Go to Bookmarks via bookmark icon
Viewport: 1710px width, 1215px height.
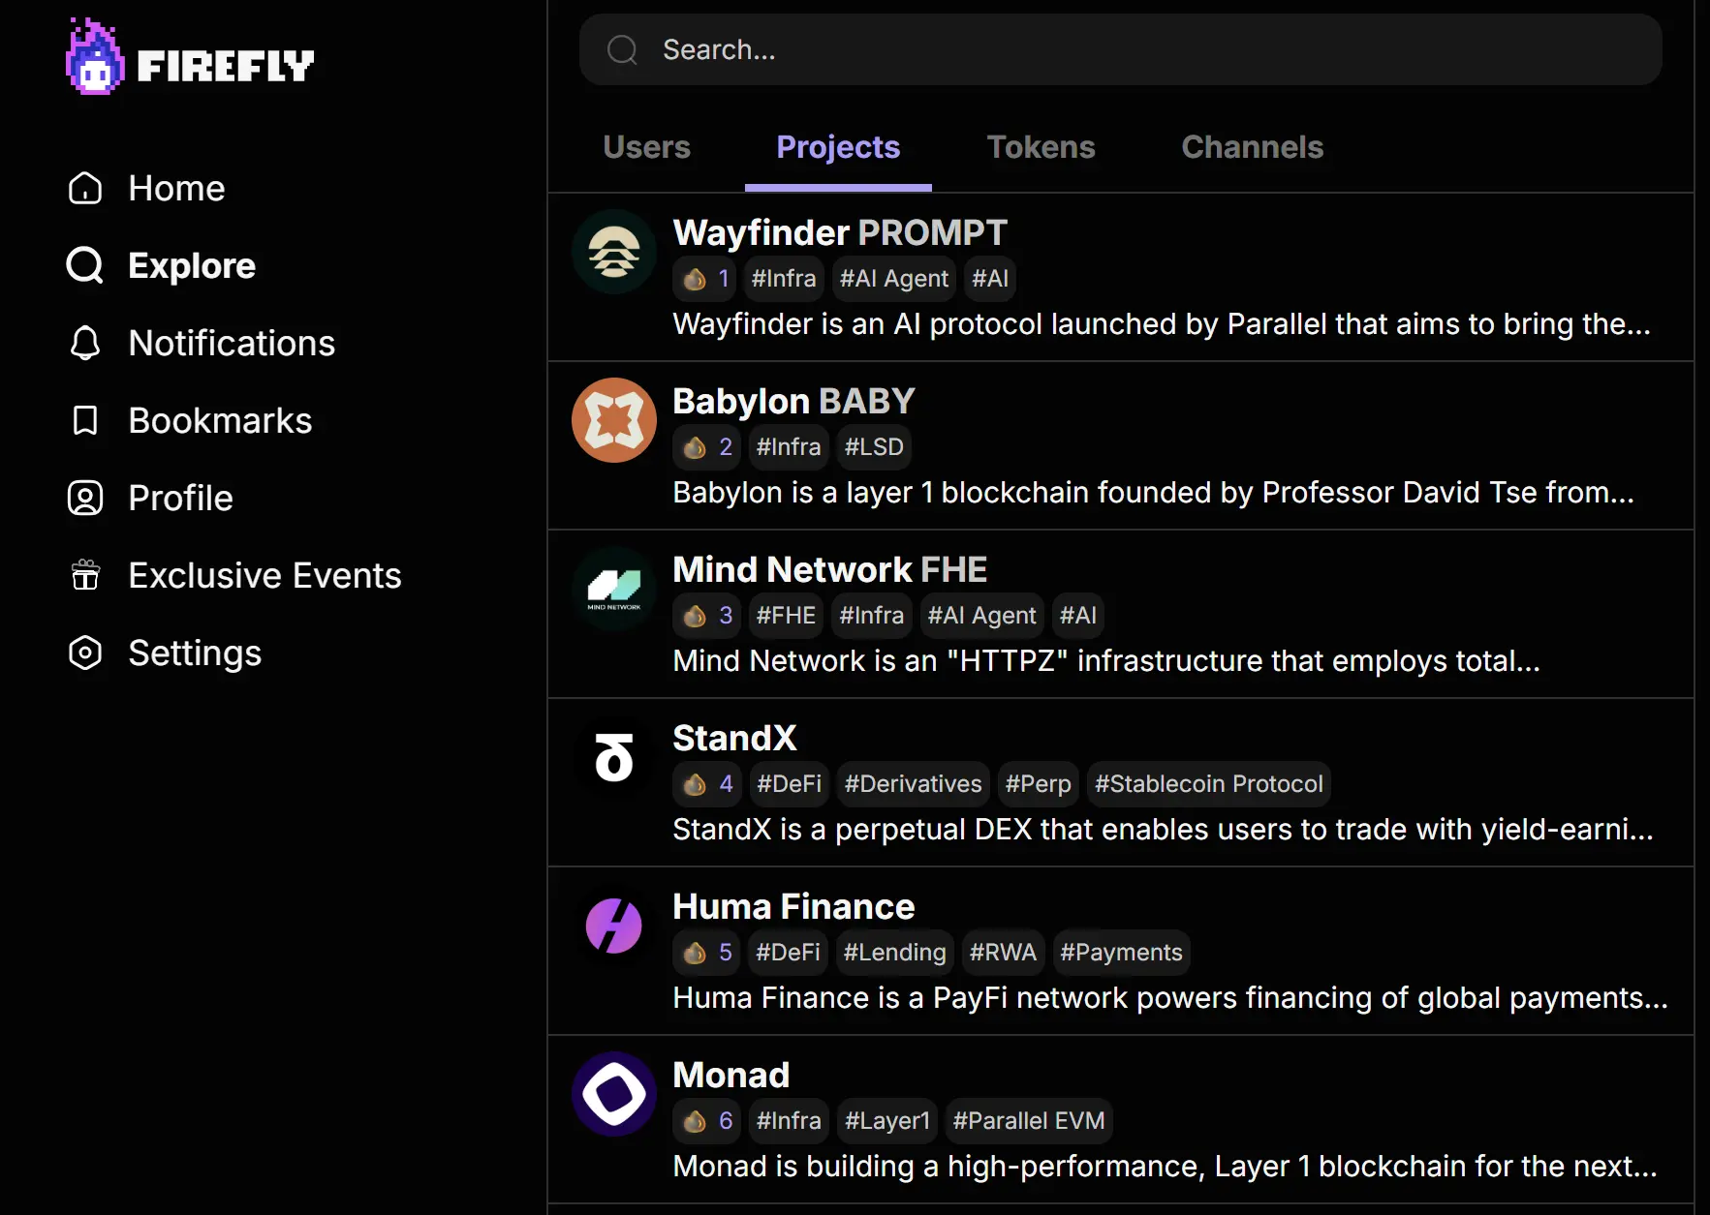[x=85, y=420]
